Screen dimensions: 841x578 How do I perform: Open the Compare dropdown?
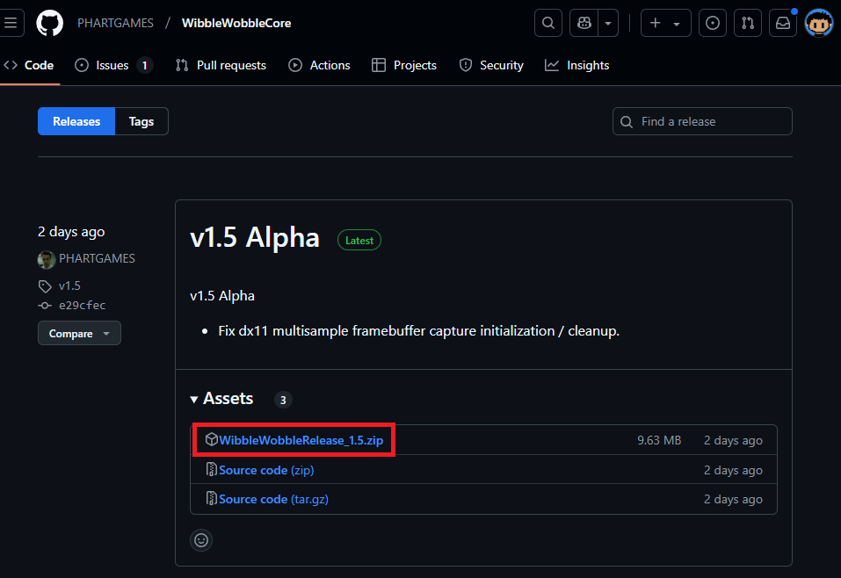pos(79,334)
